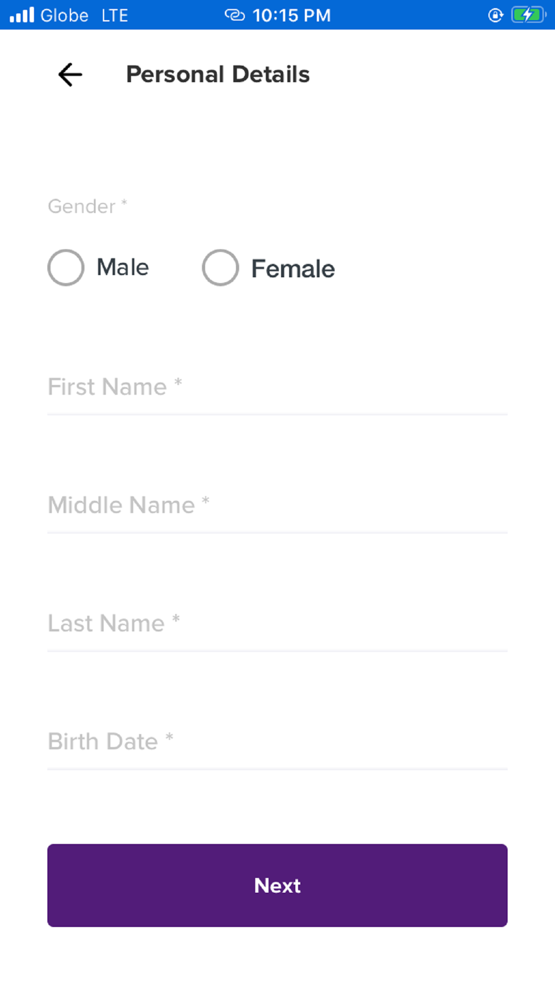Tap the LTE network indicator
The height and width of the screenshot is (986, 555).
click(x=115, y=15)
